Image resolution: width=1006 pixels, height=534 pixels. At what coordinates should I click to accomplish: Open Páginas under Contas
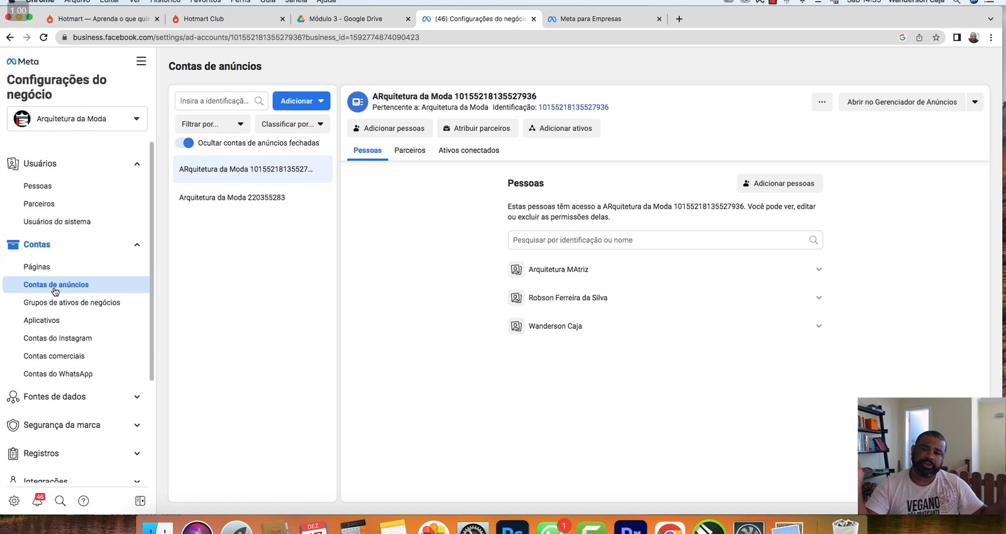coord(36,267)
